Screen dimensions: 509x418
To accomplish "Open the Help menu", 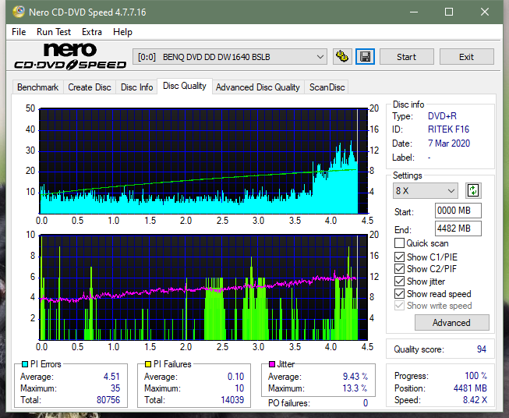I will tap(122, 32).
